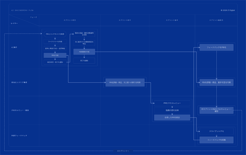Click the 'フィードバックをPBI化' box
The width and height of the screenshot is (246, 155).
click(216, 47)
